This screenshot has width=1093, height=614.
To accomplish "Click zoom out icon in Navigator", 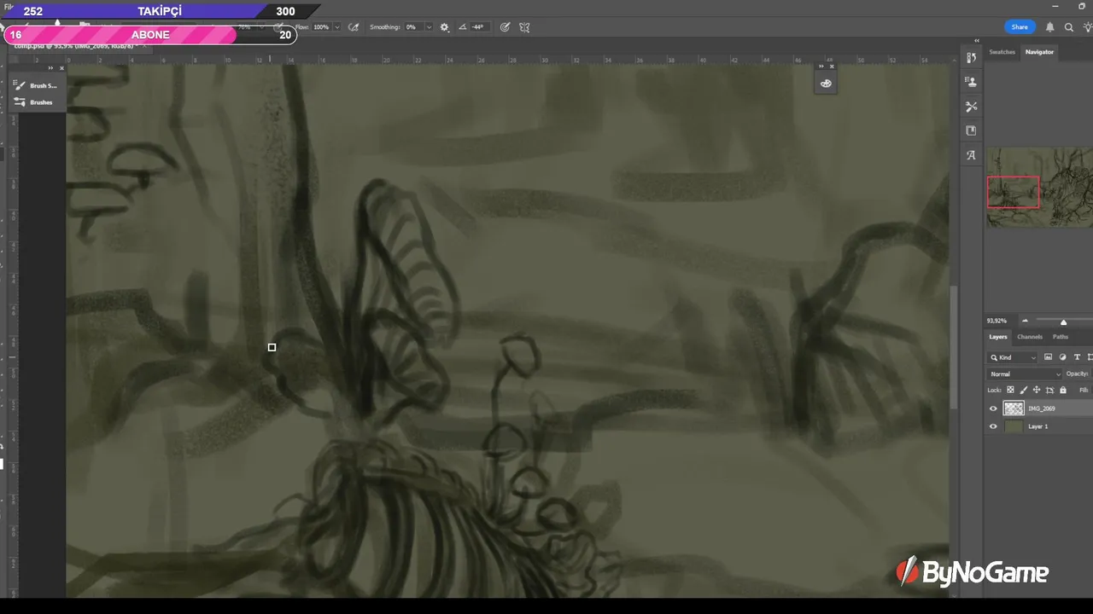I will (1025, 321).
